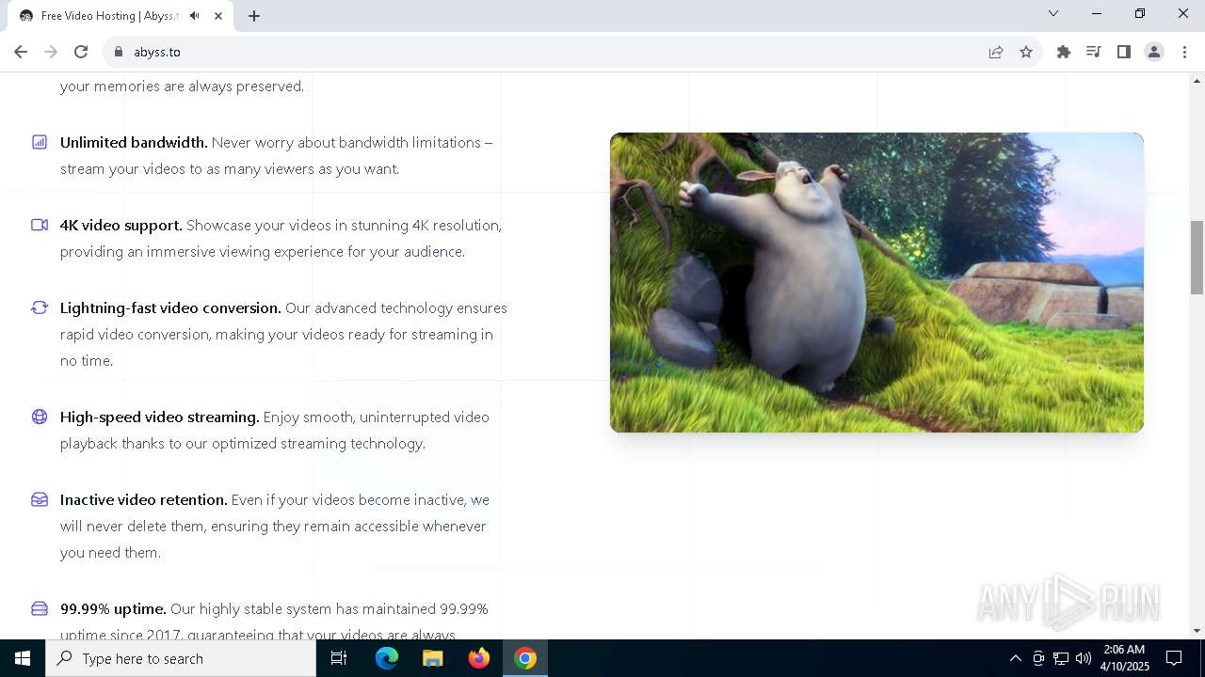Click 'Lightning-fast video conversion.' heading
Screen dimensions: 1205x677
170,307
